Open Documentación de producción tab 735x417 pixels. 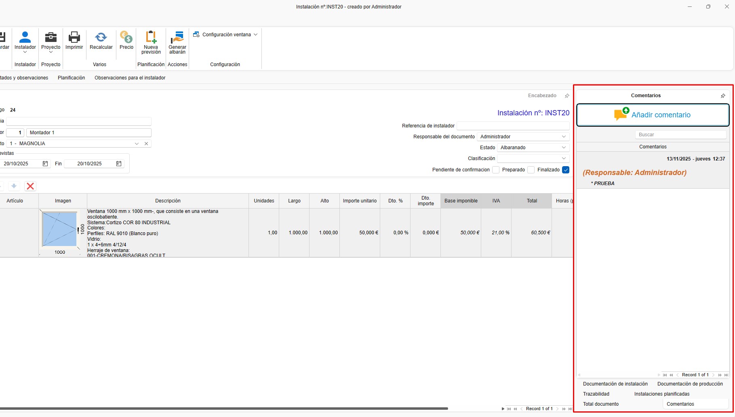point(690,384)
